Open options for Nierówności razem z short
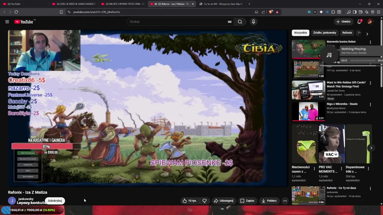The height and width of the screenshot is (215, 383). tap(314, 169)
